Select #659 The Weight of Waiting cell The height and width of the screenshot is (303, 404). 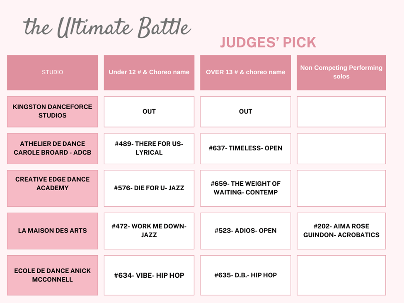pyautogui.click(x=245, y=188)
